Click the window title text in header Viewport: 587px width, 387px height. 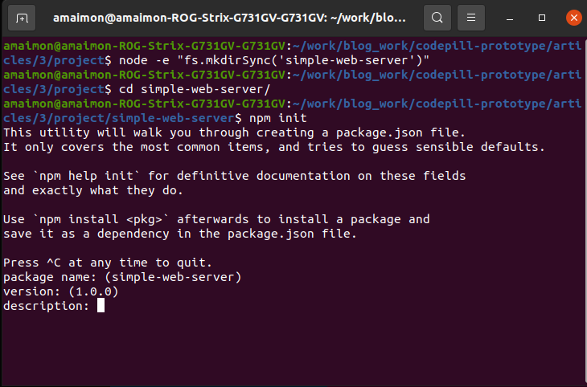click(233, 17)
